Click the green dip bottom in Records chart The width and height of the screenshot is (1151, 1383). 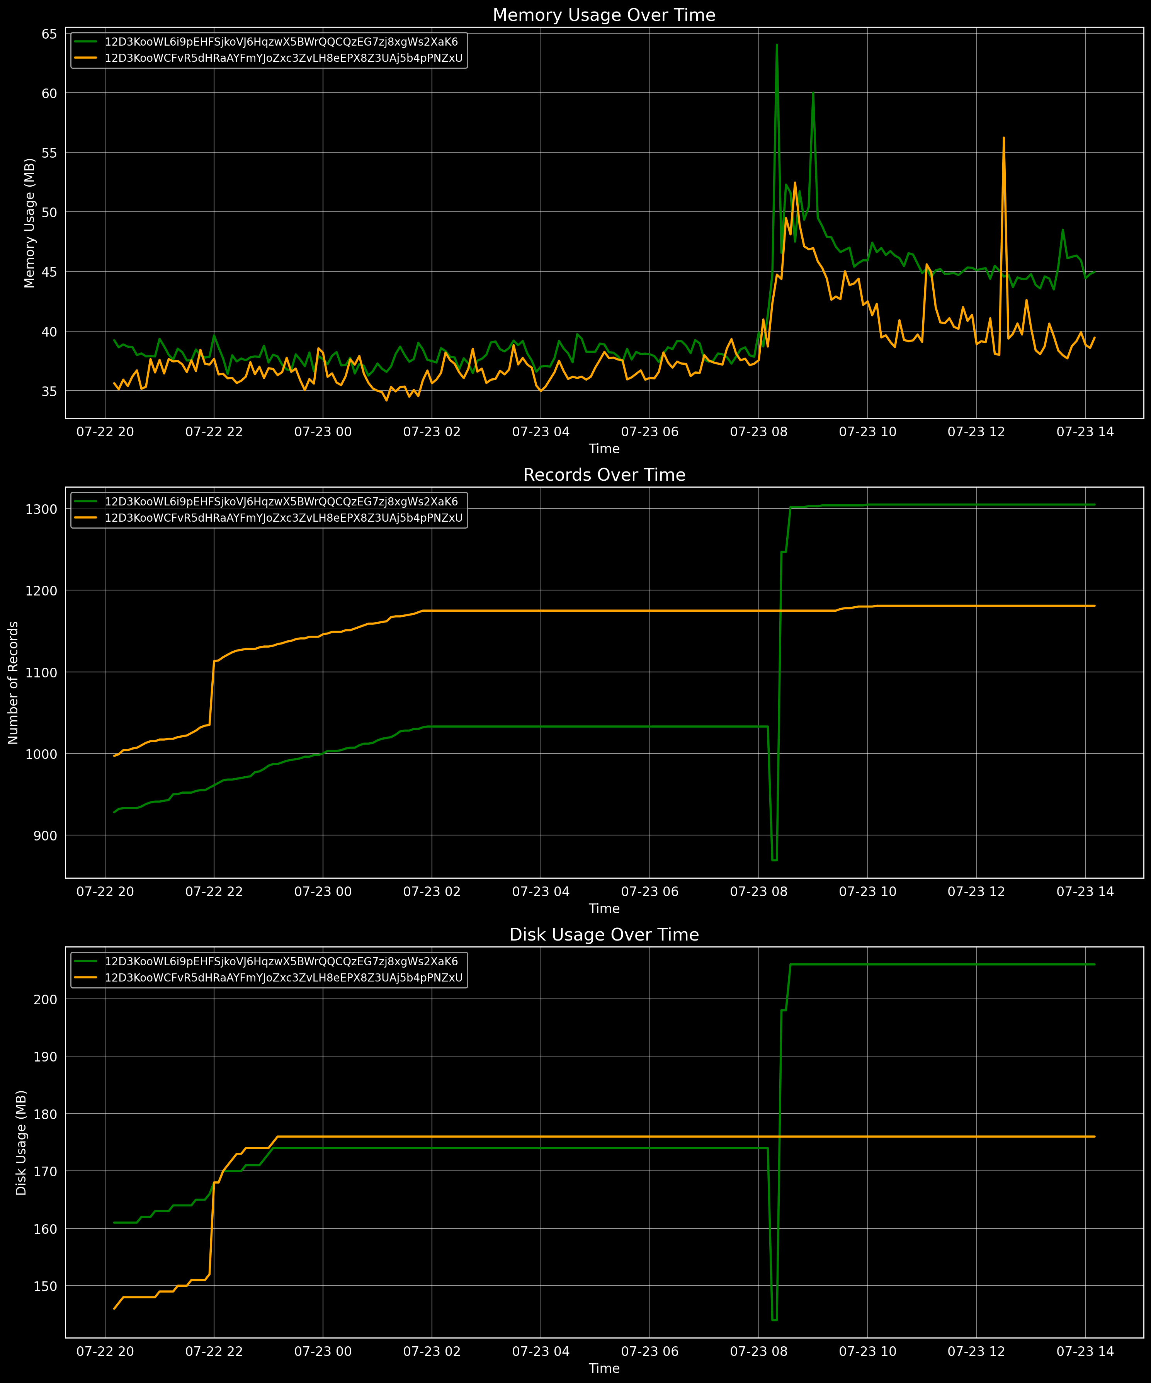tap(774, 860)
